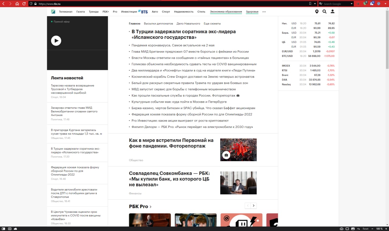The width and height of the screenshot is (389, 231).
Task: Reload the page with refresh icon
Action: pos(24,4)
